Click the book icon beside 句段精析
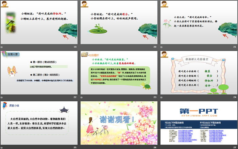238x149 pixels. [85, 54]
